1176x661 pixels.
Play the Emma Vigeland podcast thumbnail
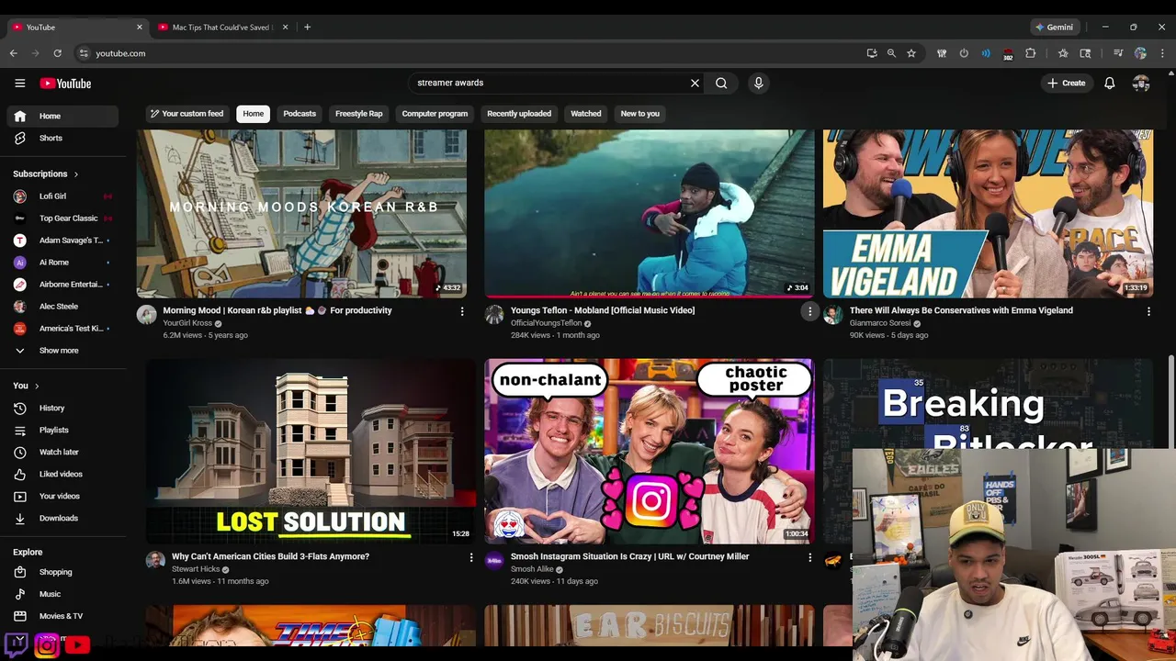point(988,213)
